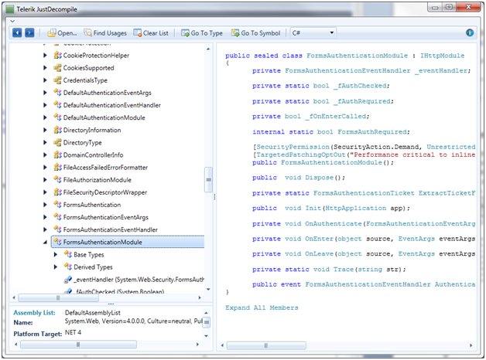
Task: Expand the Base Types node
Action: (x=56, y=254)
